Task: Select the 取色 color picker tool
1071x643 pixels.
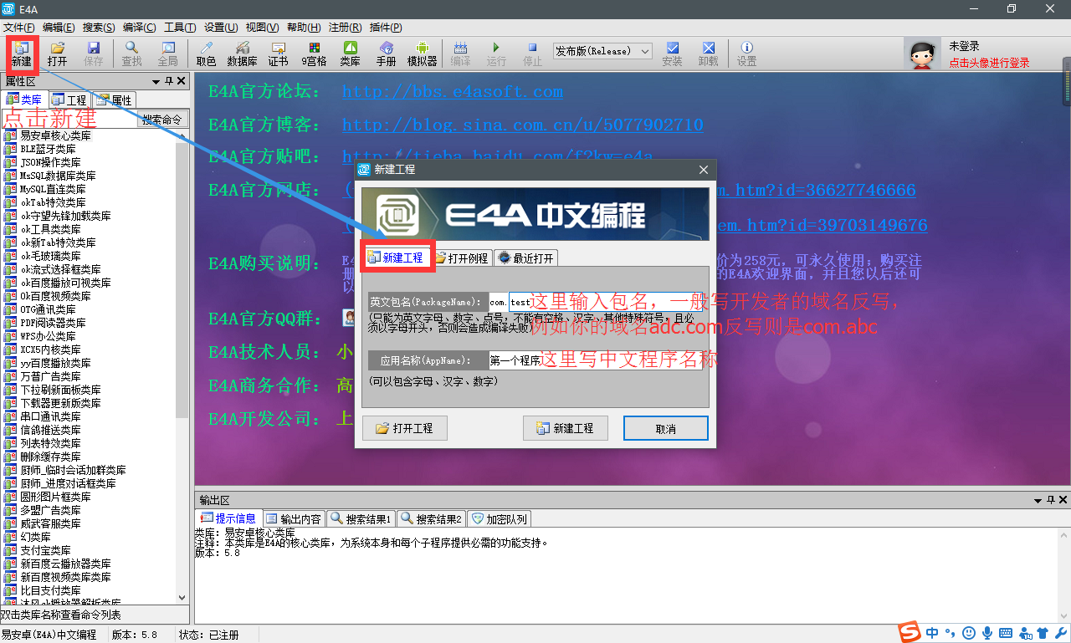Action: 206,54
